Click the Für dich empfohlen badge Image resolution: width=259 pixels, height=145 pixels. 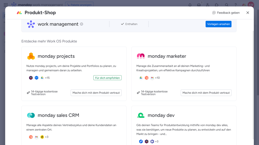107,78
